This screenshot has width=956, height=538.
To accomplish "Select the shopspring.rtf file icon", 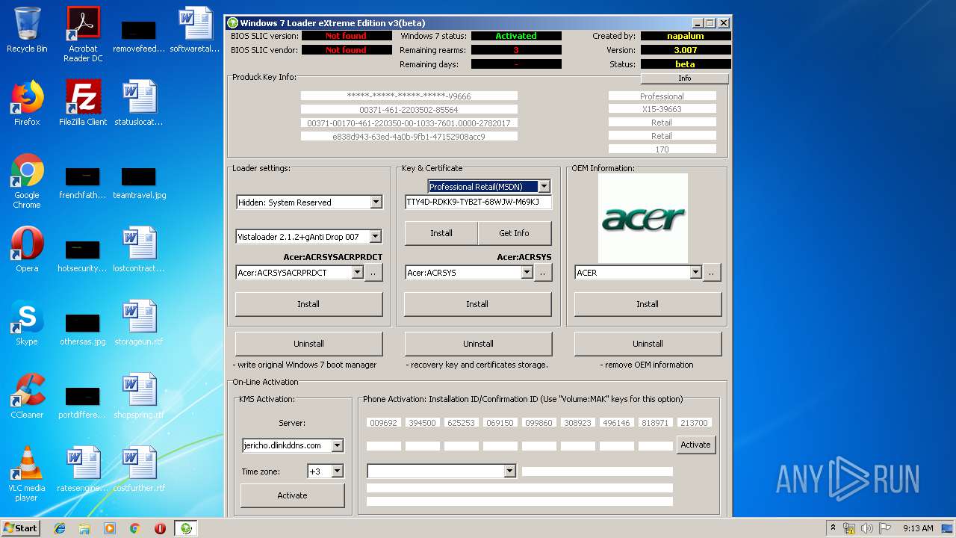I will point(139,396).
